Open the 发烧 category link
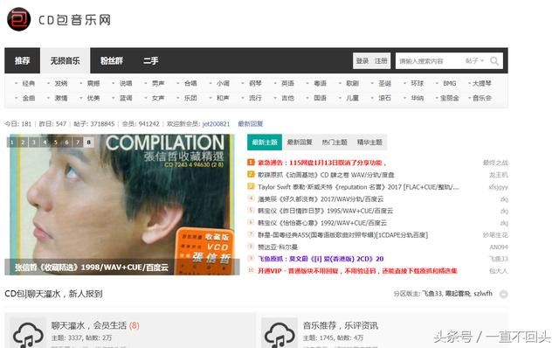 [61, 84]
